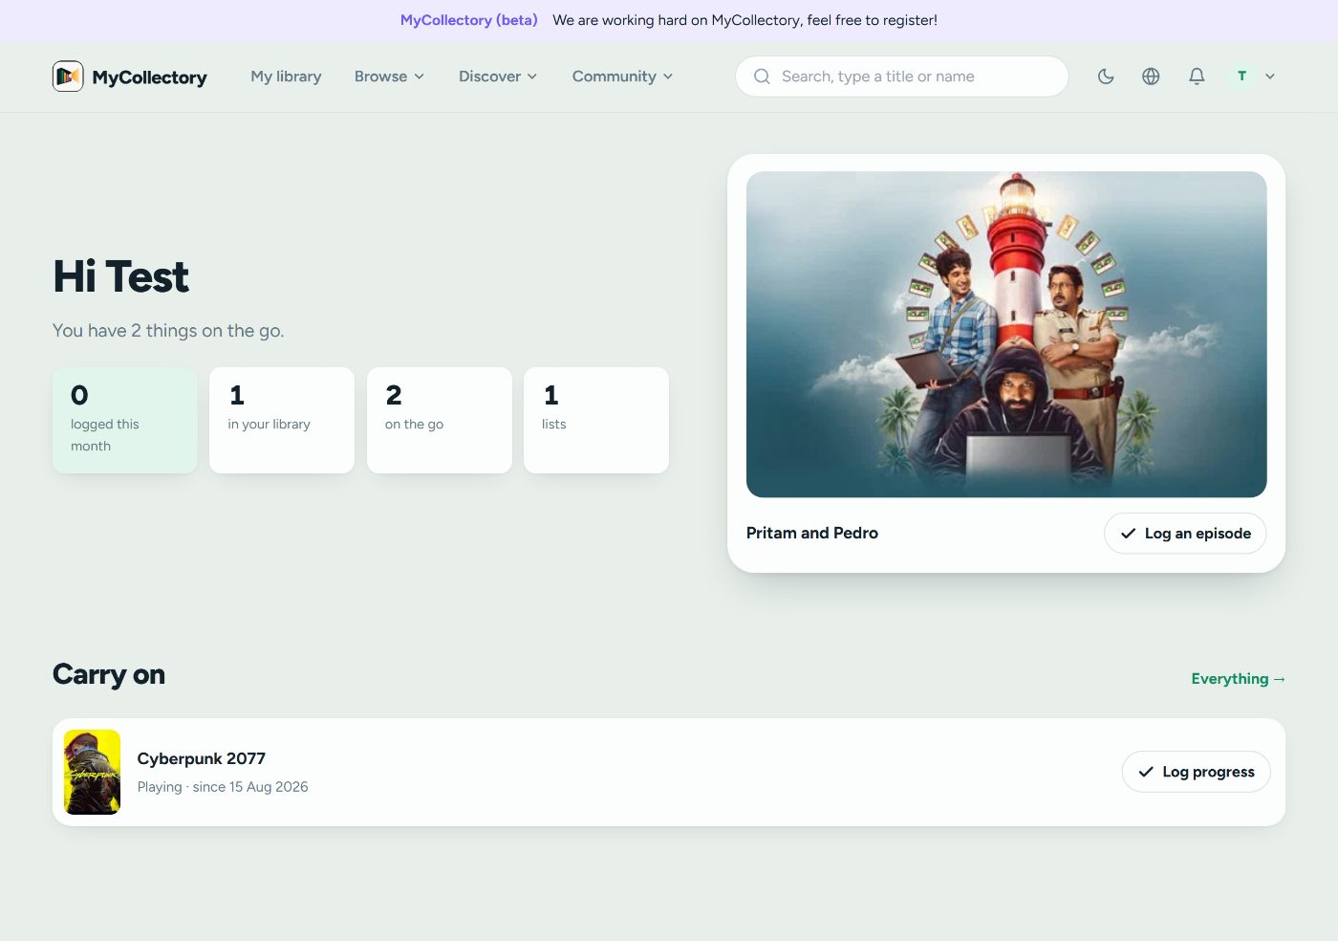Open the in your library card

tap(282, 420)
